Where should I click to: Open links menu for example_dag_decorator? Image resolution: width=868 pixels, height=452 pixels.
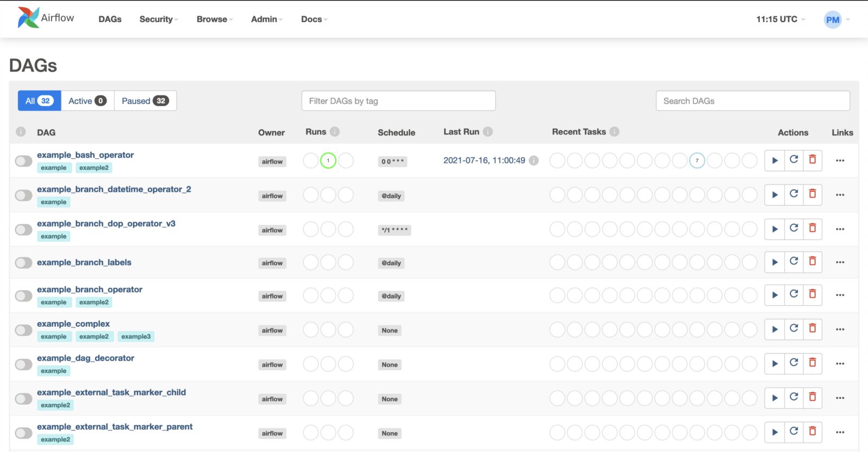840,364
